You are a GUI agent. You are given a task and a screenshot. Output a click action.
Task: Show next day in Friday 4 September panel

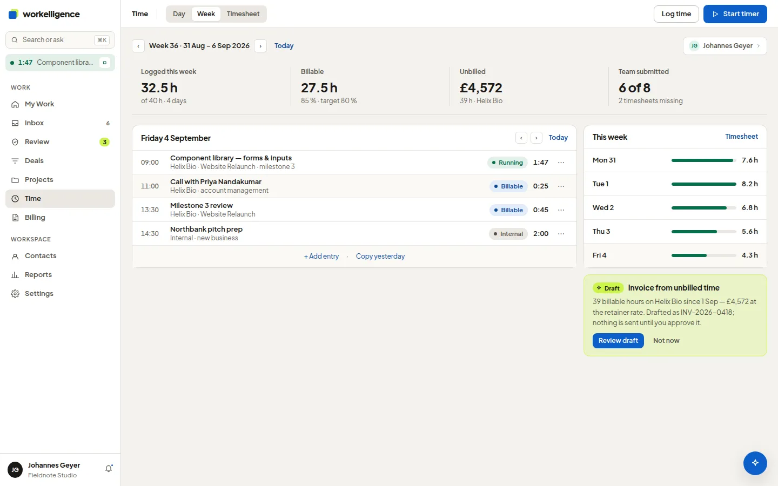[x=536, y=138]
